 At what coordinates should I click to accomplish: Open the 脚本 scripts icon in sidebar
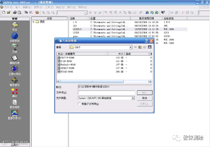pyautogui.click(x=15, y=93)
